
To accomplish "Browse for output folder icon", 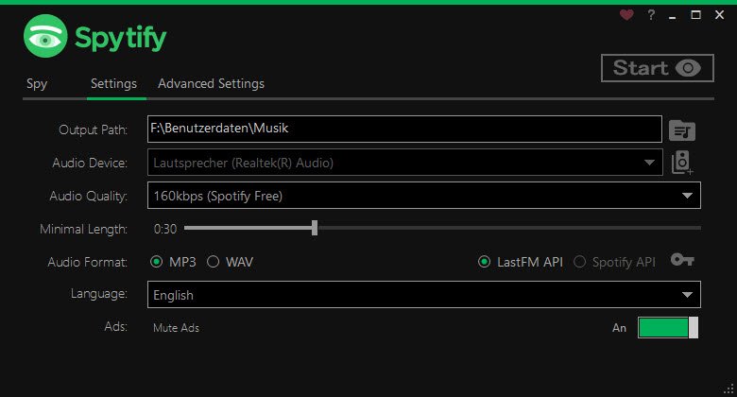I will (682, 129).
